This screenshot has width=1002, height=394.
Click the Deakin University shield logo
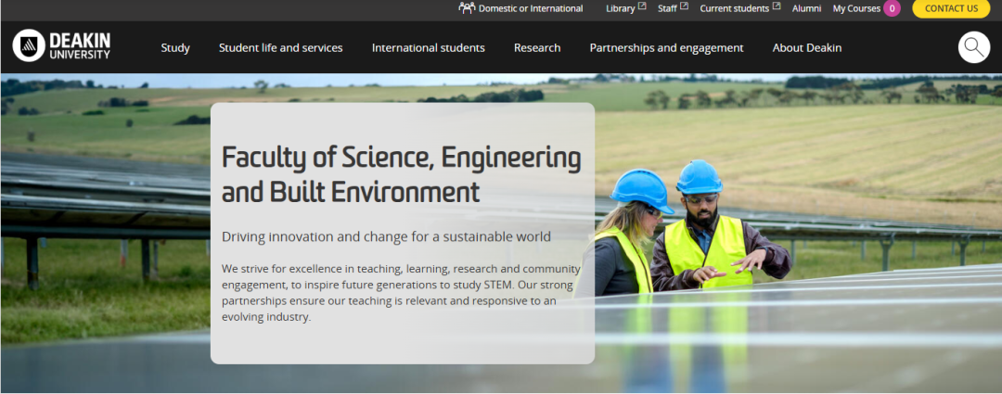pos(29,46)
